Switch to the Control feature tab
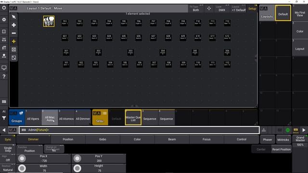 click(x=242, y=139)
